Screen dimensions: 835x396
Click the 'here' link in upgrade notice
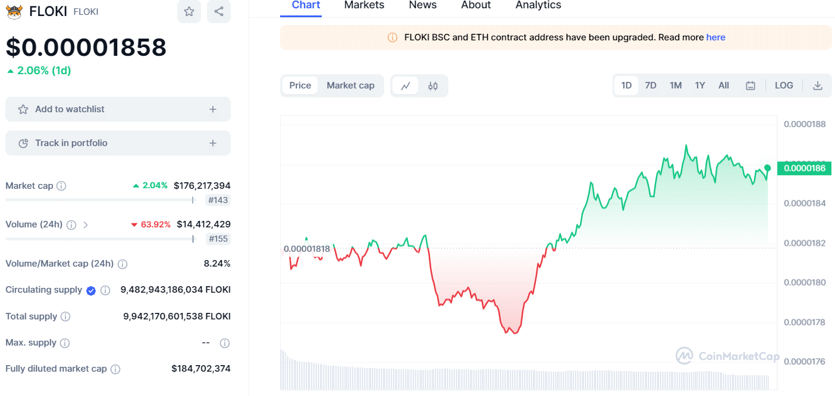tap(715, 37)
